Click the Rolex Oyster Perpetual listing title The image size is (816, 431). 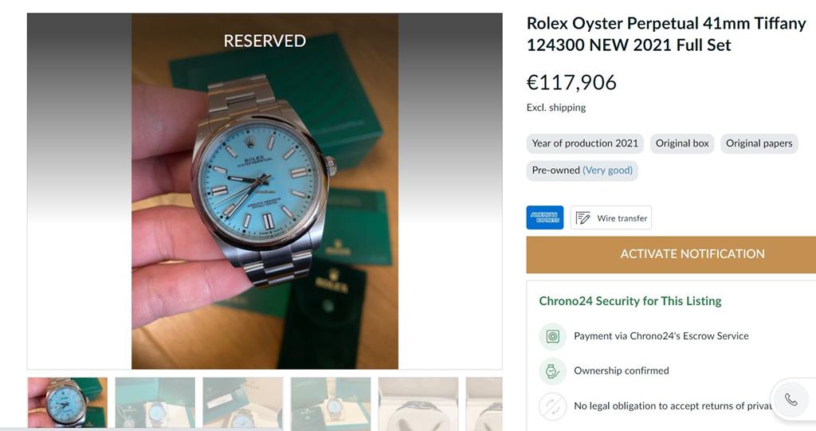tap(666, 34)
